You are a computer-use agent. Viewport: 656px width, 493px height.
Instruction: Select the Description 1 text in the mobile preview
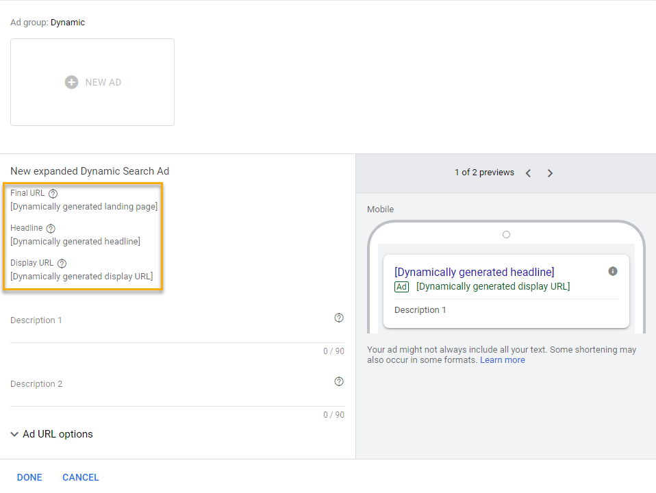(420, 310)
